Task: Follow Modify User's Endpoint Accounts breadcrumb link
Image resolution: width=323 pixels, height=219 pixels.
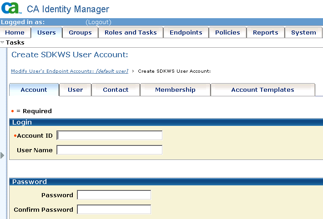Action: pos(70,71)
